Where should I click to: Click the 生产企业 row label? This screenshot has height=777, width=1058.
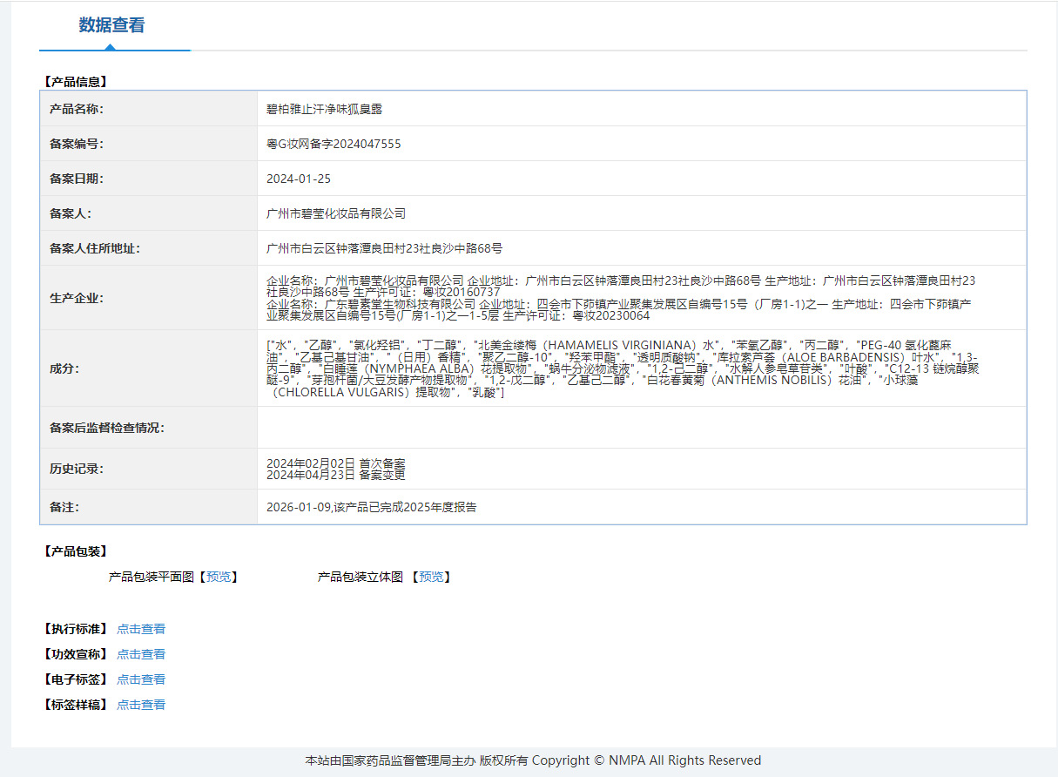pyautogui.click(x=77, y=298)
